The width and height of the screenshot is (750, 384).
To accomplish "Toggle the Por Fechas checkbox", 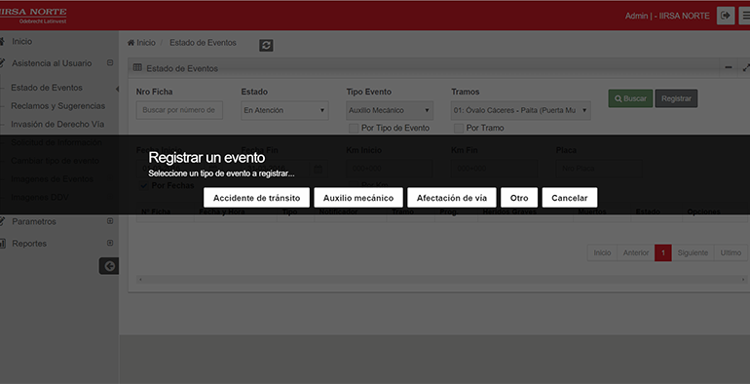I will tap(144, 186).
